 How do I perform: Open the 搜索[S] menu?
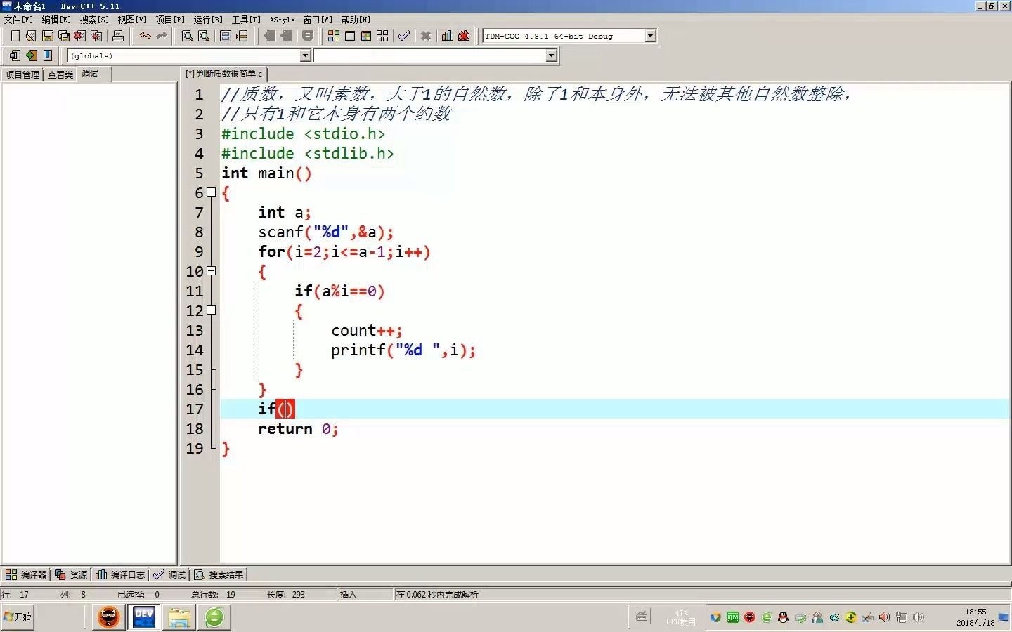click(x=94, y=20)
